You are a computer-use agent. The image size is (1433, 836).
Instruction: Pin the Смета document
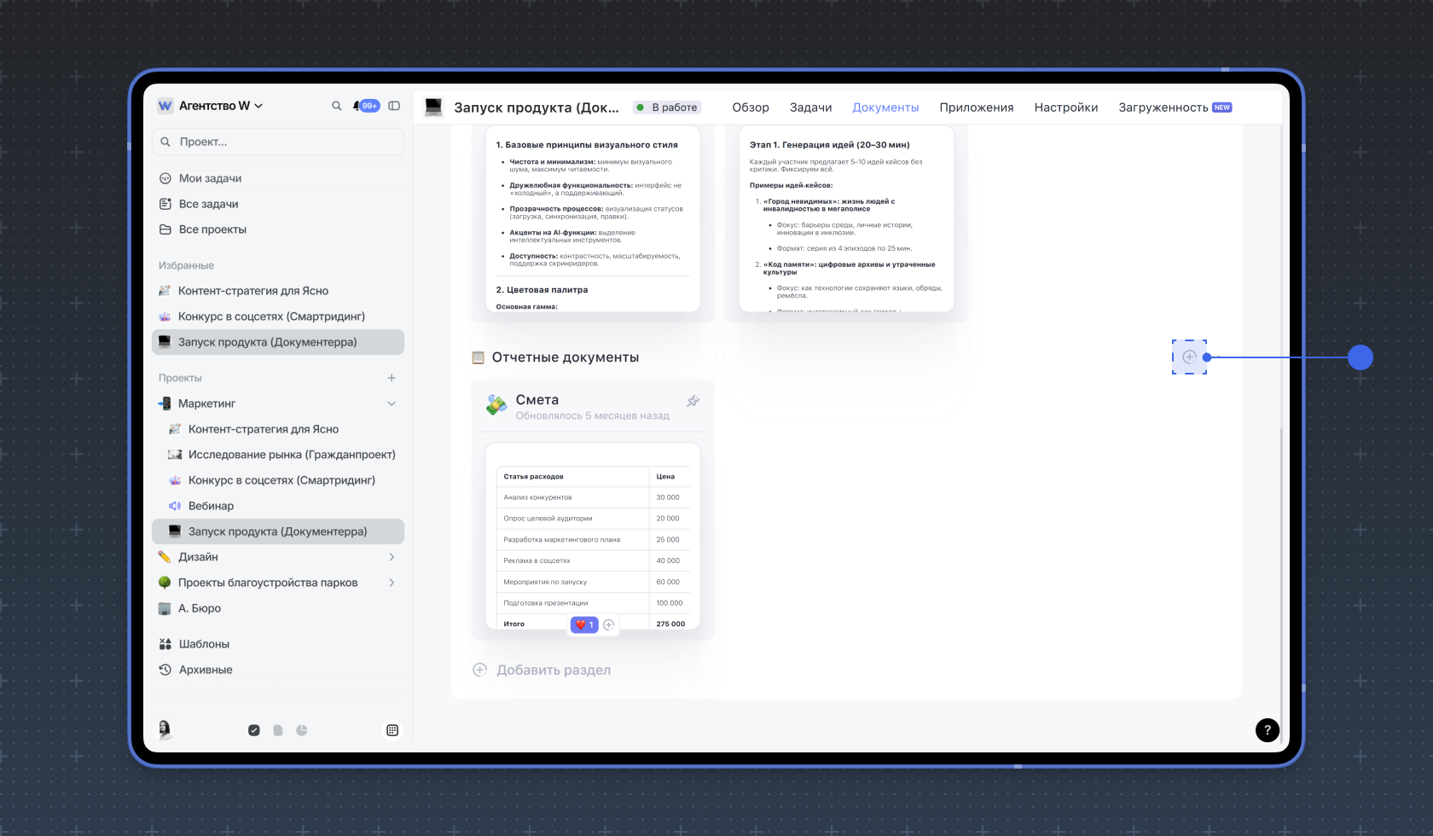pos(693,401)
